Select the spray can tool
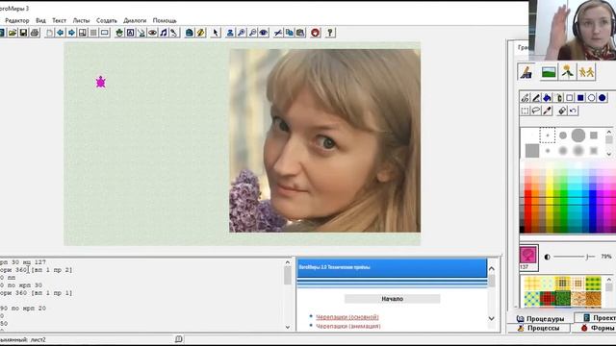Image resolution: width=616 pixels, height=346 pixels. tap(558, 98)
